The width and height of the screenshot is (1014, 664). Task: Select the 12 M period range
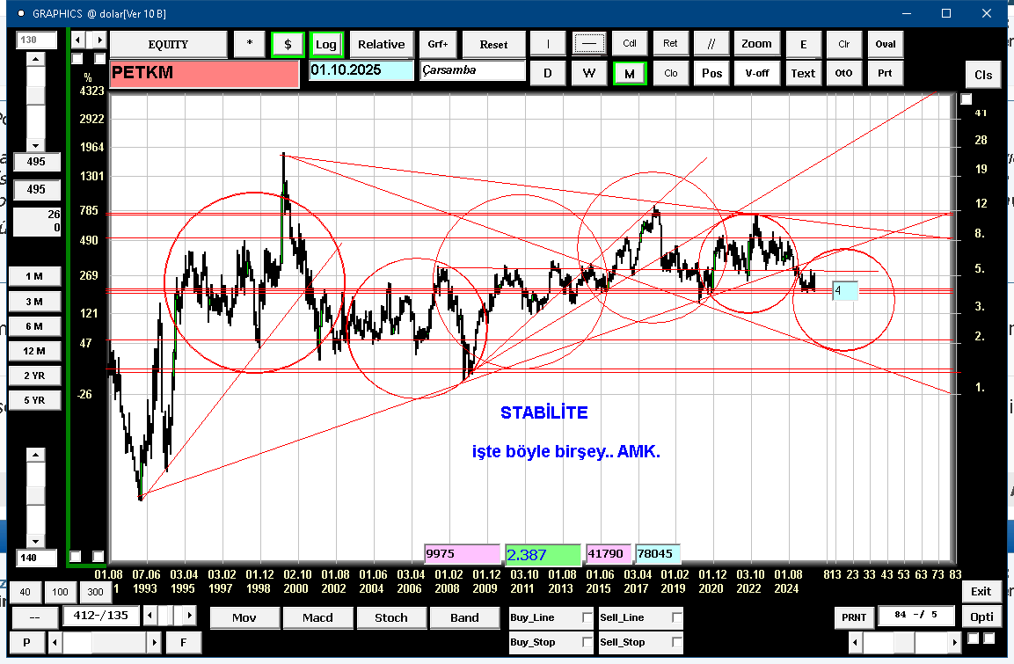[x=34, y=351]
